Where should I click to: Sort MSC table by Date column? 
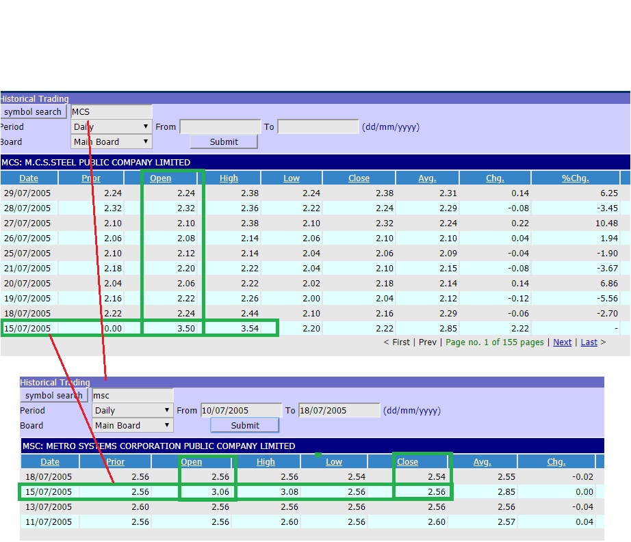pos(50,461)
